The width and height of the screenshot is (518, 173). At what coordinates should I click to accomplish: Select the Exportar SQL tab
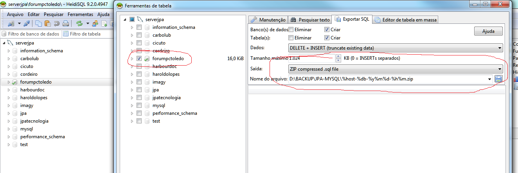pyautogui.click(x=352, y=19)
